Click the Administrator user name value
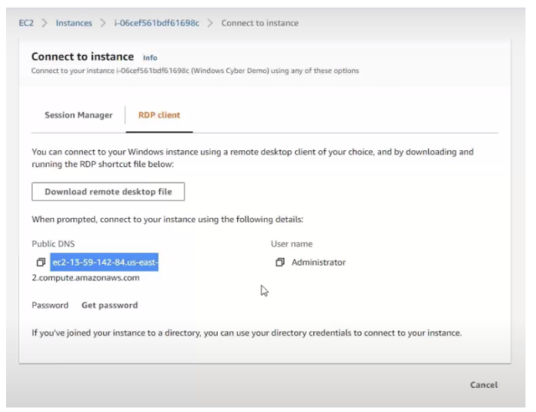 point(318,262)
